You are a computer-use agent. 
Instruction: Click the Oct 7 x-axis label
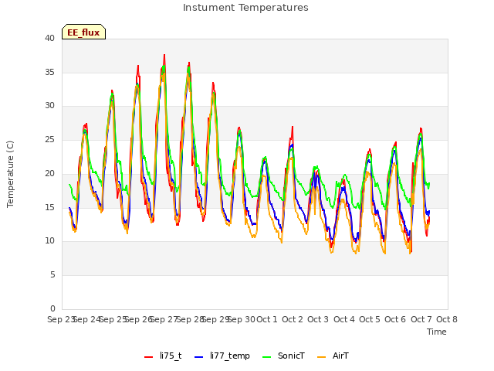coord(421,319)
